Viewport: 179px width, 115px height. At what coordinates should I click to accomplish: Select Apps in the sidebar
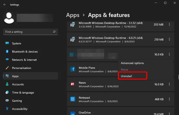point(30,76)
